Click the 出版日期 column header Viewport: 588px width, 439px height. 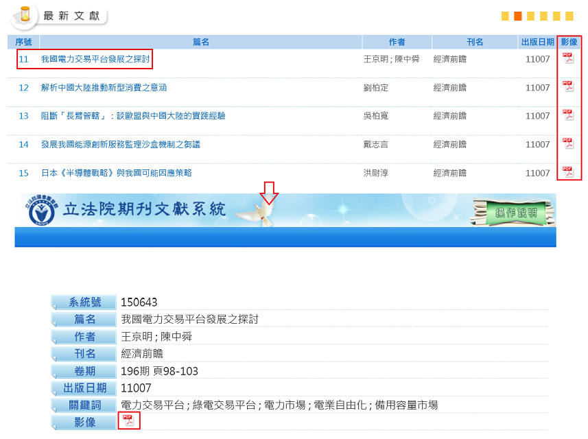click(537, 43)
